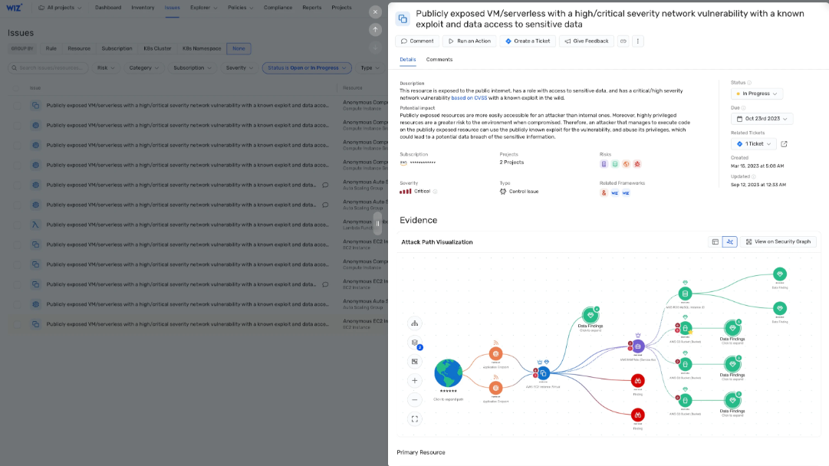The width and height of the screenshot is (829, 466).
Task: Open the graph layers control
Action: click(415, 343)
